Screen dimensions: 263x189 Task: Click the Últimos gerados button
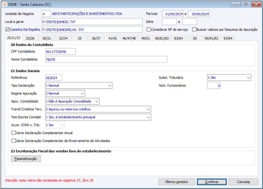(177, 182)
